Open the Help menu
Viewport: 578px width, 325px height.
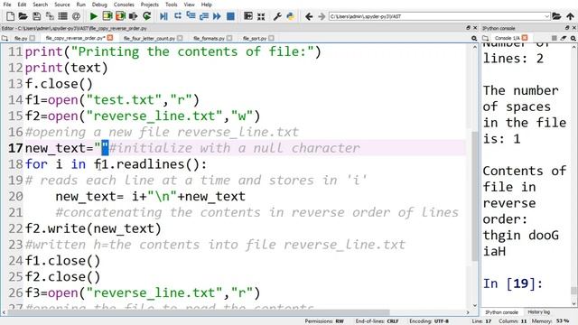207,5
